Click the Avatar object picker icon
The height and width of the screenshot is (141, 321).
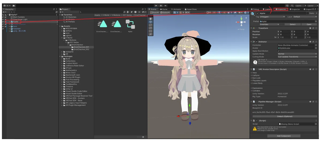click(316, 48)
